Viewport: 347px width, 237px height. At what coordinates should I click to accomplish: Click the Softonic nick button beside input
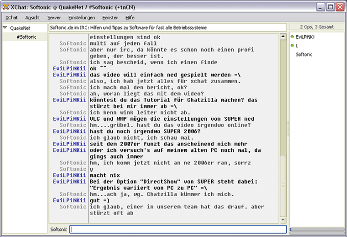(58, 229)
